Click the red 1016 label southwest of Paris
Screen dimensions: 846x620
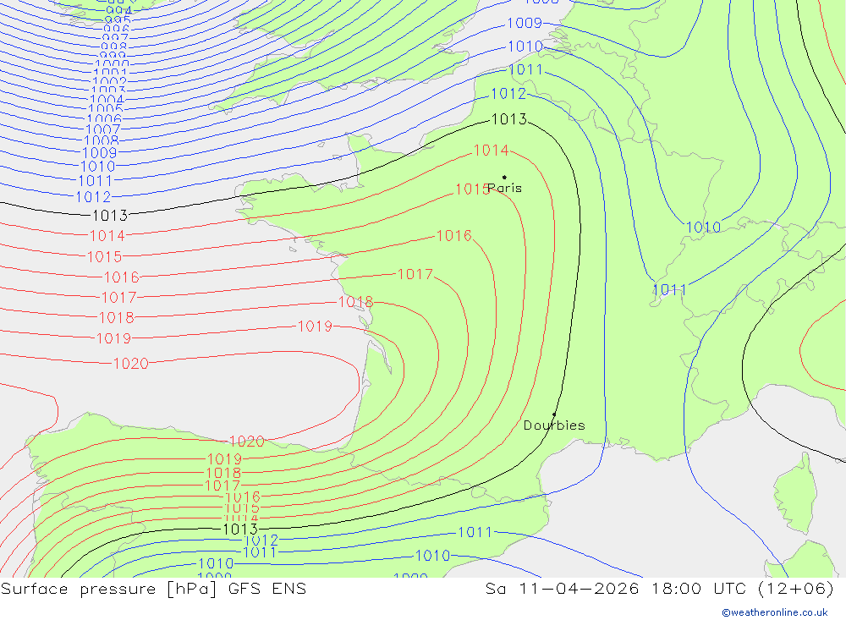(x=453, y=235)
